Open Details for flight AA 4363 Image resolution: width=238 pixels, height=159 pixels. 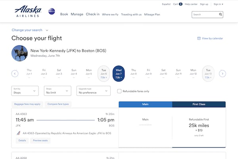pos(22,140)
